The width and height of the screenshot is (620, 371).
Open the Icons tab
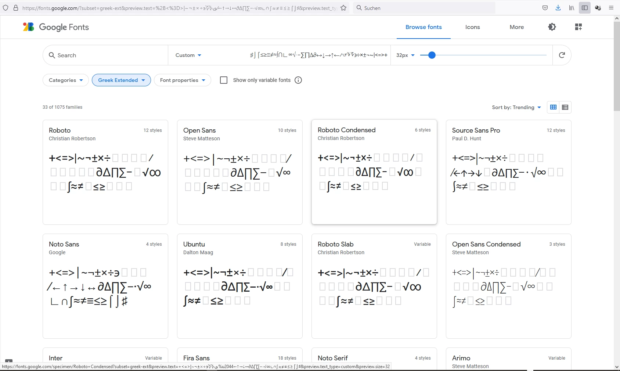coord(472,27)
